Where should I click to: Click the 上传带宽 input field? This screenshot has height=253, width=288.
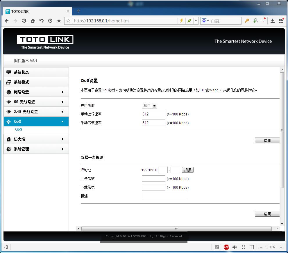(153, 179)
